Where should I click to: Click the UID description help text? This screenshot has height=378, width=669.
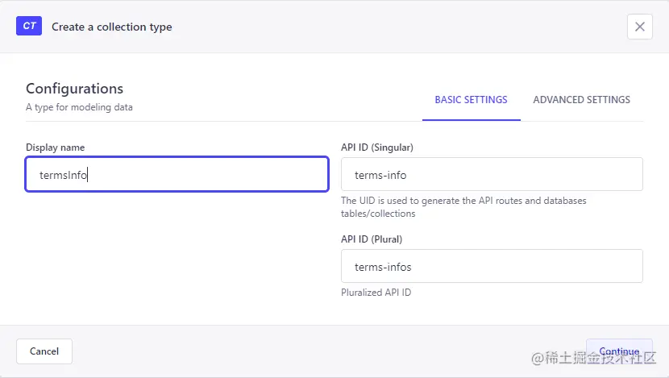[x=463, y=207]
